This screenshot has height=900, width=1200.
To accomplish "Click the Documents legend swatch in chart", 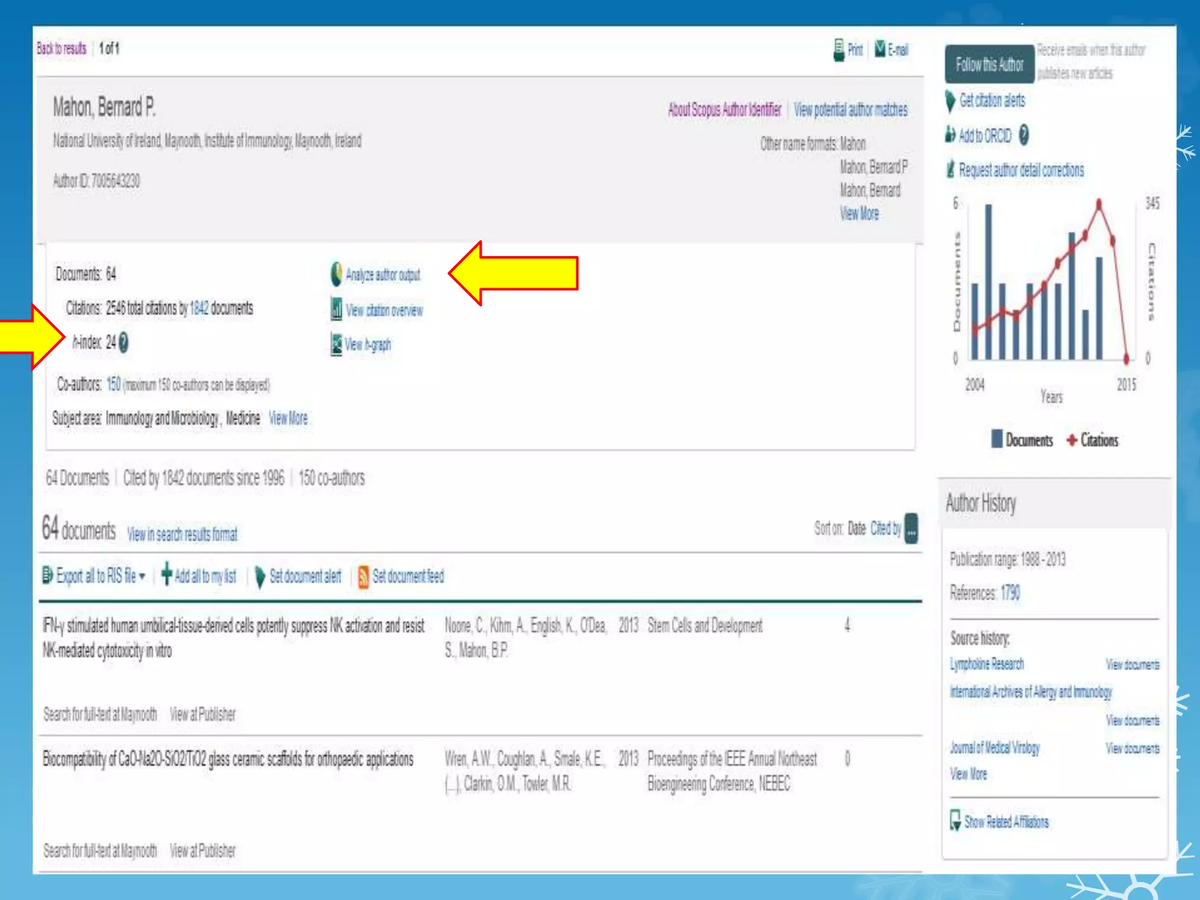I will click(x=997, y=439).
